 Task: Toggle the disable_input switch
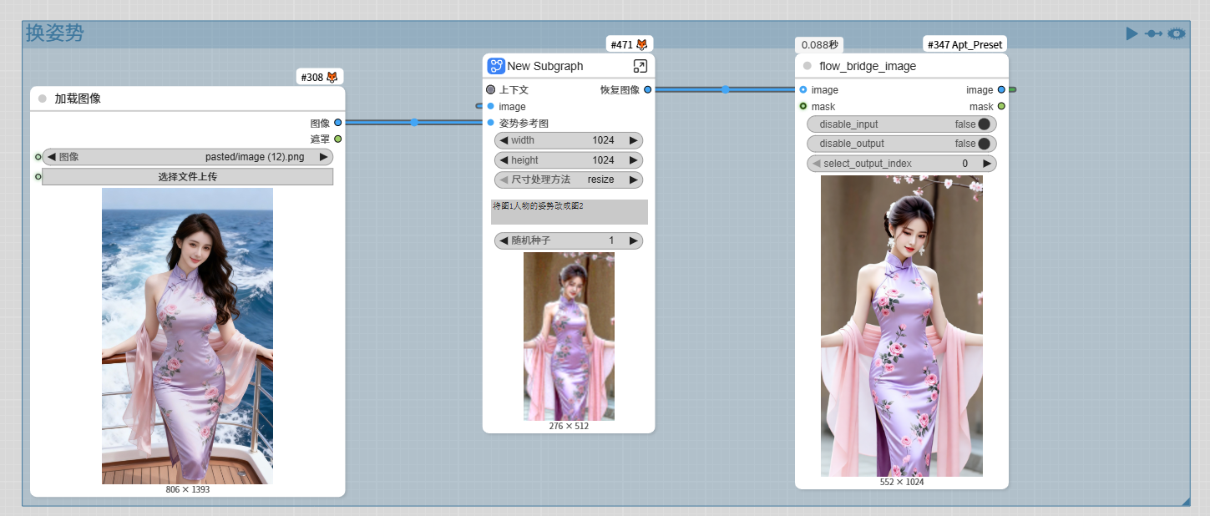[x=984, y=124]
